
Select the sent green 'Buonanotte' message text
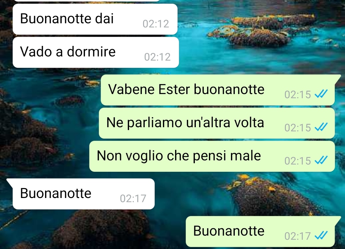pyautogui.click(x=229, y=231)
